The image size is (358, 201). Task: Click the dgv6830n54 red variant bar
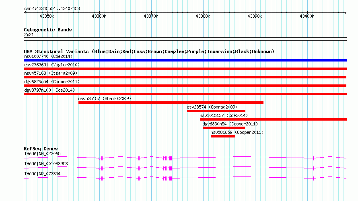224,128
